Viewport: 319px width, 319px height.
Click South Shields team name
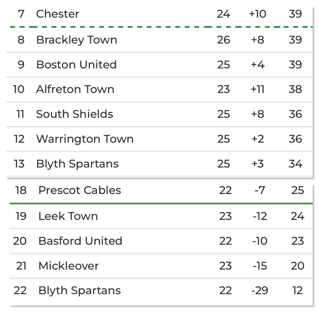pos(74,114)
